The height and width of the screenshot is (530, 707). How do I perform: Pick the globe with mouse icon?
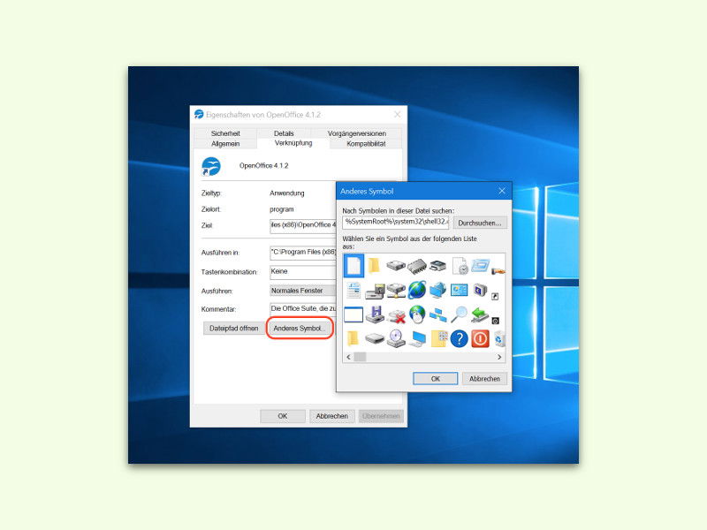click(417, 314)
